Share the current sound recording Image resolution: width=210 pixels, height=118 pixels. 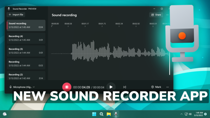[x=156, y=15]
